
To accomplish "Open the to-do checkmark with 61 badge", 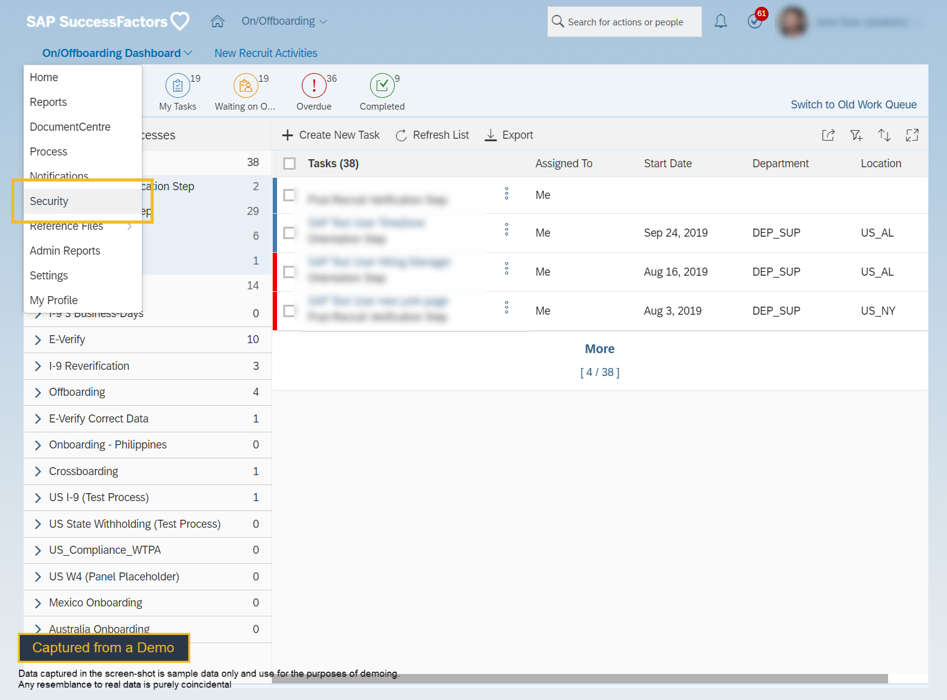I will coord(755,22).
